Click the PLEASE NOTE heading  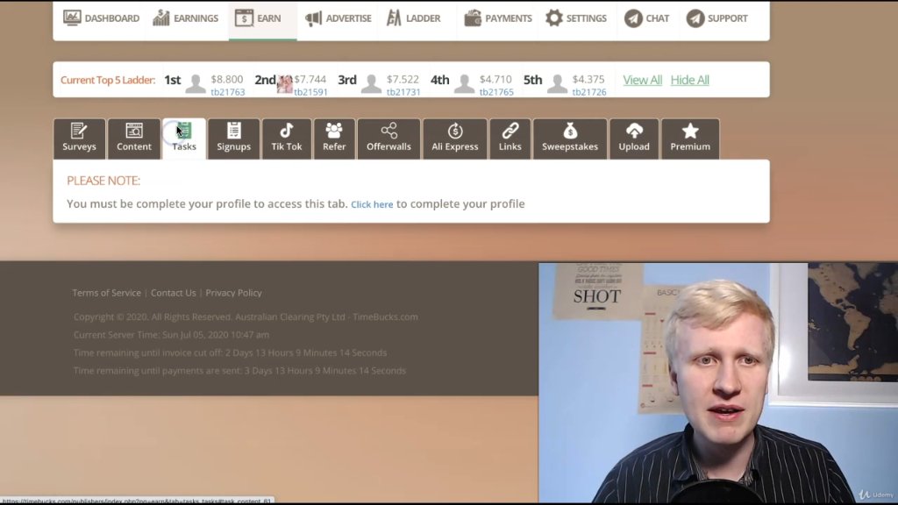(x=103, y=181)
